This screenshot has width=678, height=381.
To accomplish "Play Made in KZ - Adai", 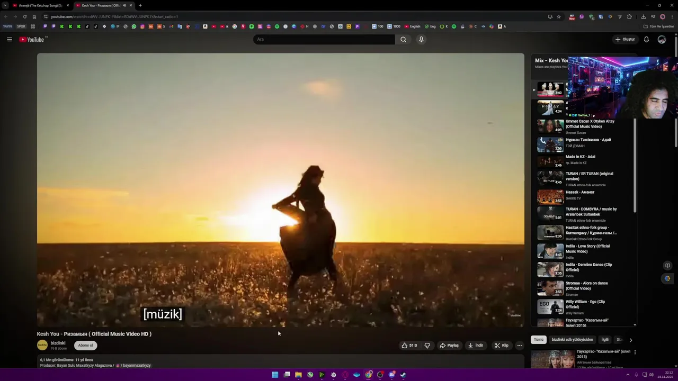I will (585, 161).
